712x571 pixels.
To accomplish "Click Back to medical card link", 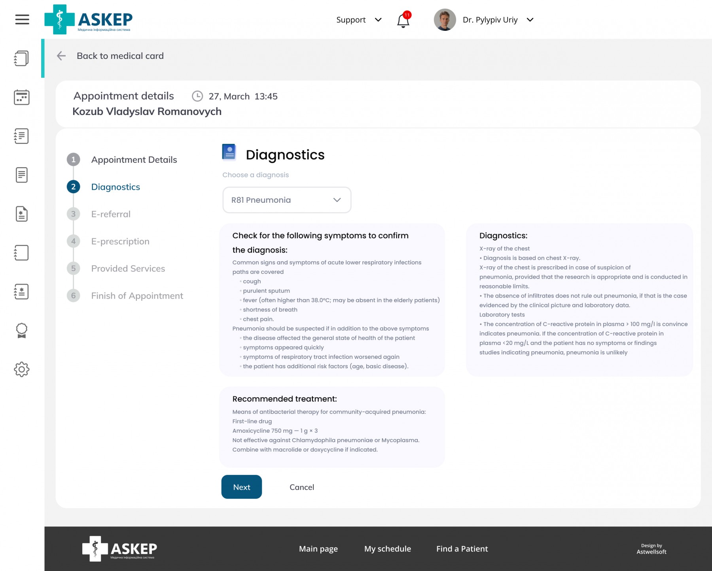I will pyautogui.click(x=120, y=56).
